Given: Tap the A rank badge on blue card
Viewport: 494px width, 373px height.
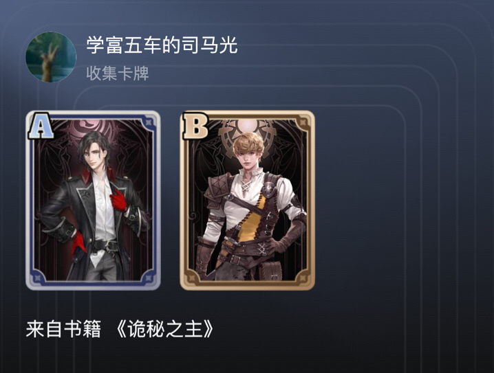Looking at the screenshot, I should 41,126.
